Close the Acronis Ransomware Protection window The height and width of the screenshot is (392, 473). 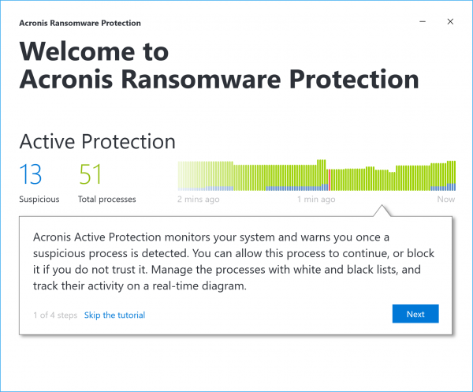pyautogui.click(x=450, y=22)
